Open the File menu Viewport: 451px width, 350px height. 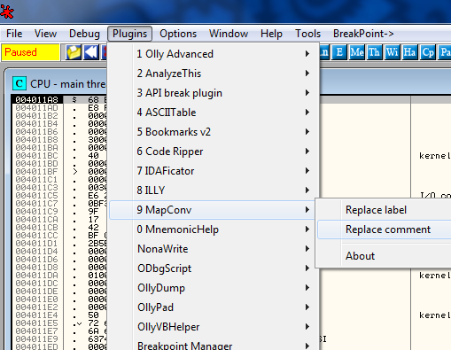pyautogui.click(x=14, y=34)
